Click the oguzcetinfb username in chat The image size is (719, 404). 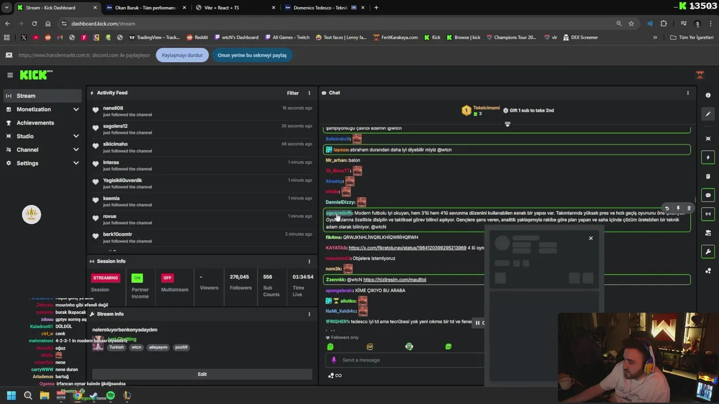pyautogui.click(x=339, y=213)
